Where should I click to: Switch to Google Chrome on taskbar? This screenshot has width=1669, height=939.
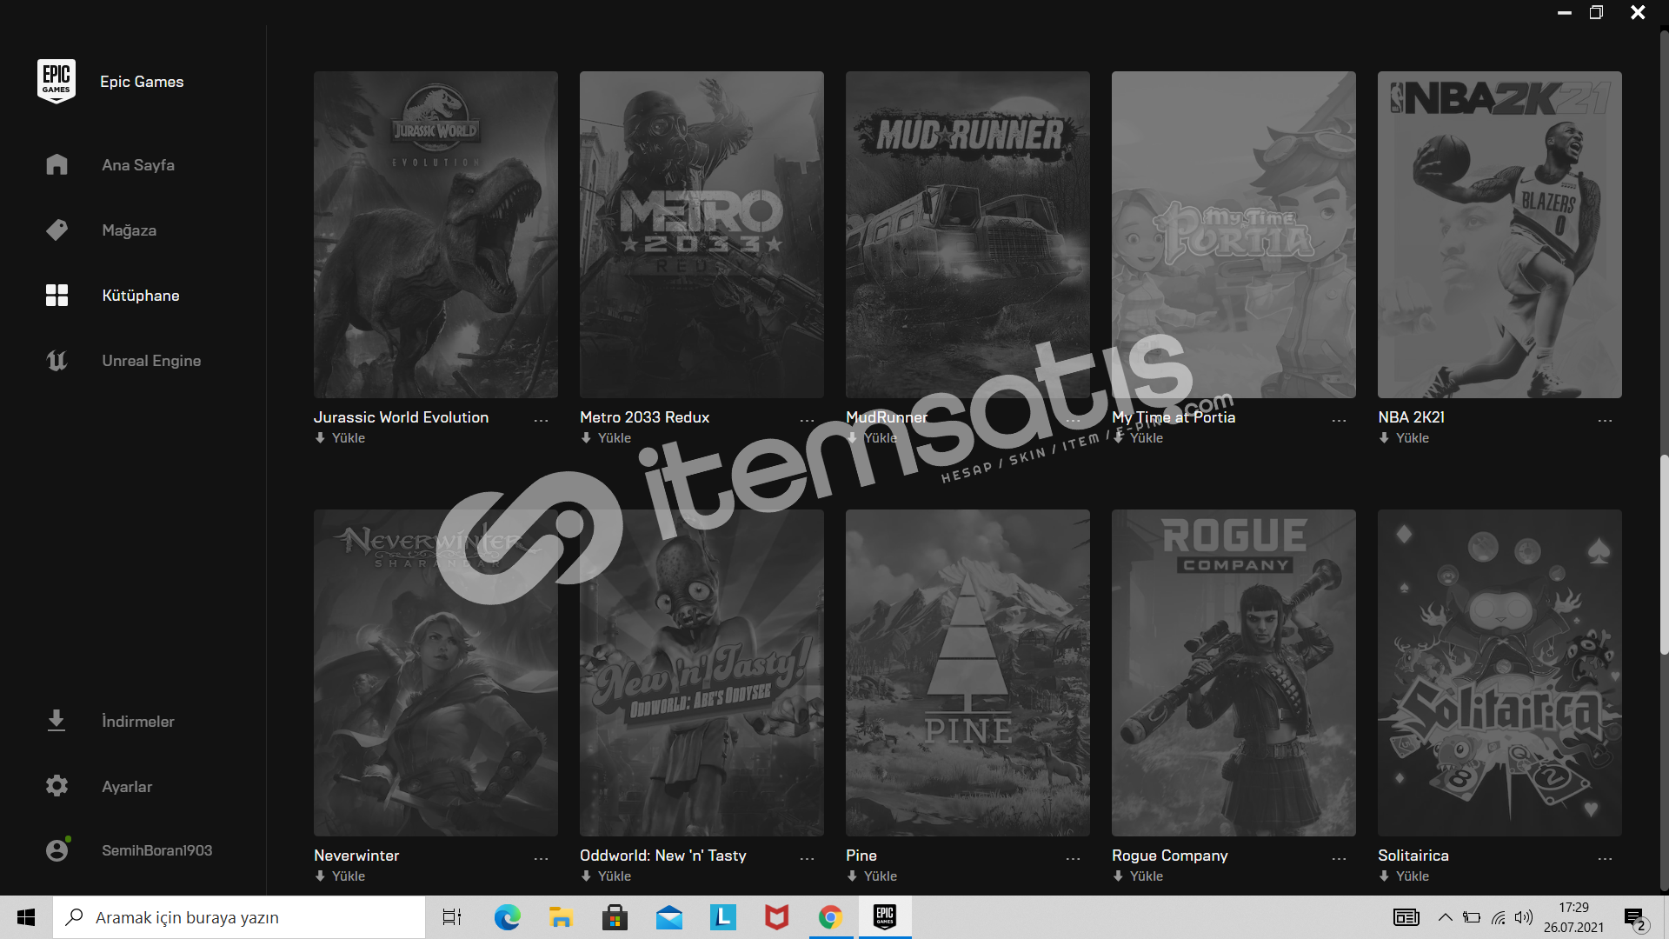pyautogui.click(x=830, y=917)
